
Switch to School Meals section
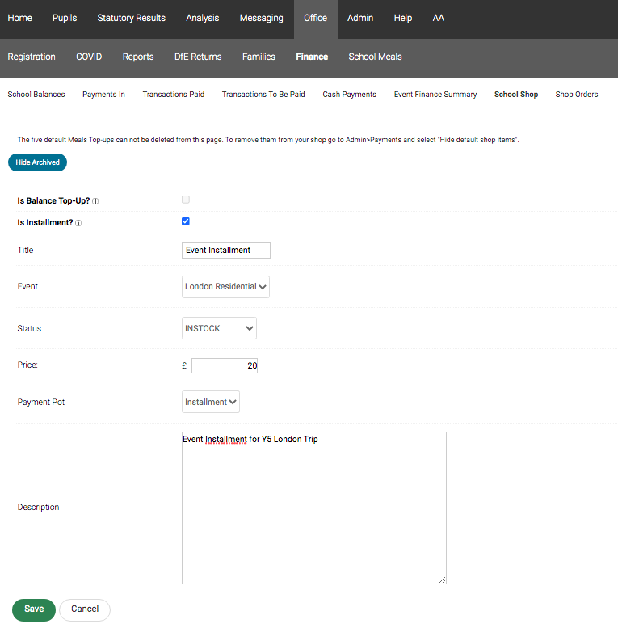(375, 57)
